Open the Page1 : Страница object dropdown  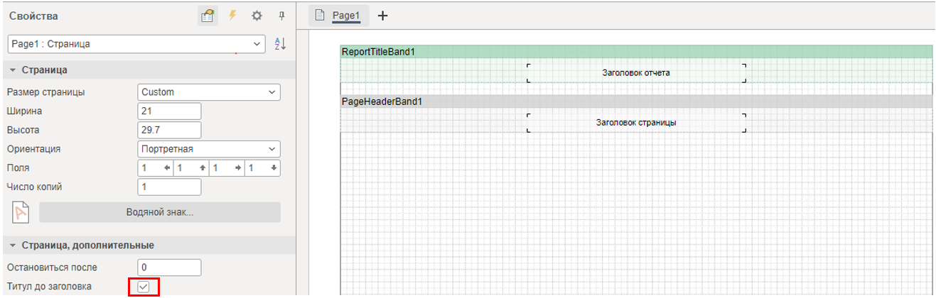click(136, 44)
